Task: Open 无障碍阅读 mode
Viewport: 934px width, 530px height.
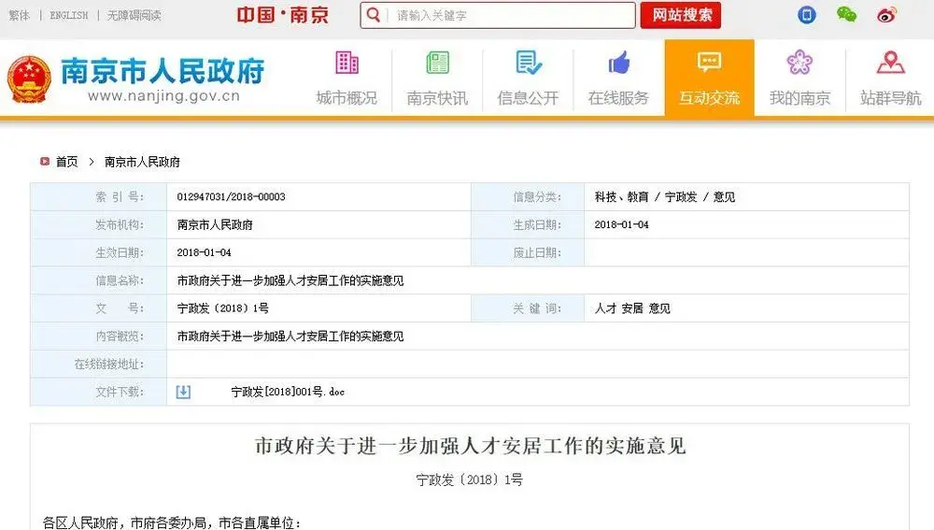Action: click(134, 16)
